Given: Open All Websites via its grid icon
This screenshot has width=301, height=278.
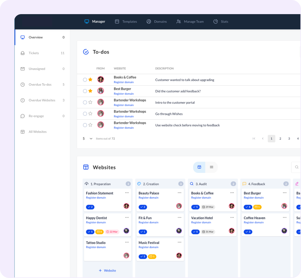Looking at the screenshot, I should [x=22, y=132].
